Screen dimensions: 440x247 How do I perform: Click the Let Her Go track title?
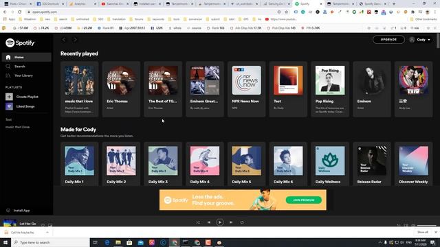pyautogui.click(x=27, y=224)
